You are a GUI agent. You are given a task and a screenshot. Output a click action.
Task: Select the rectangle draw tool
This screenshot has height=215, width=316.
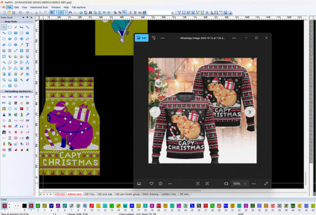click(11, 27)
